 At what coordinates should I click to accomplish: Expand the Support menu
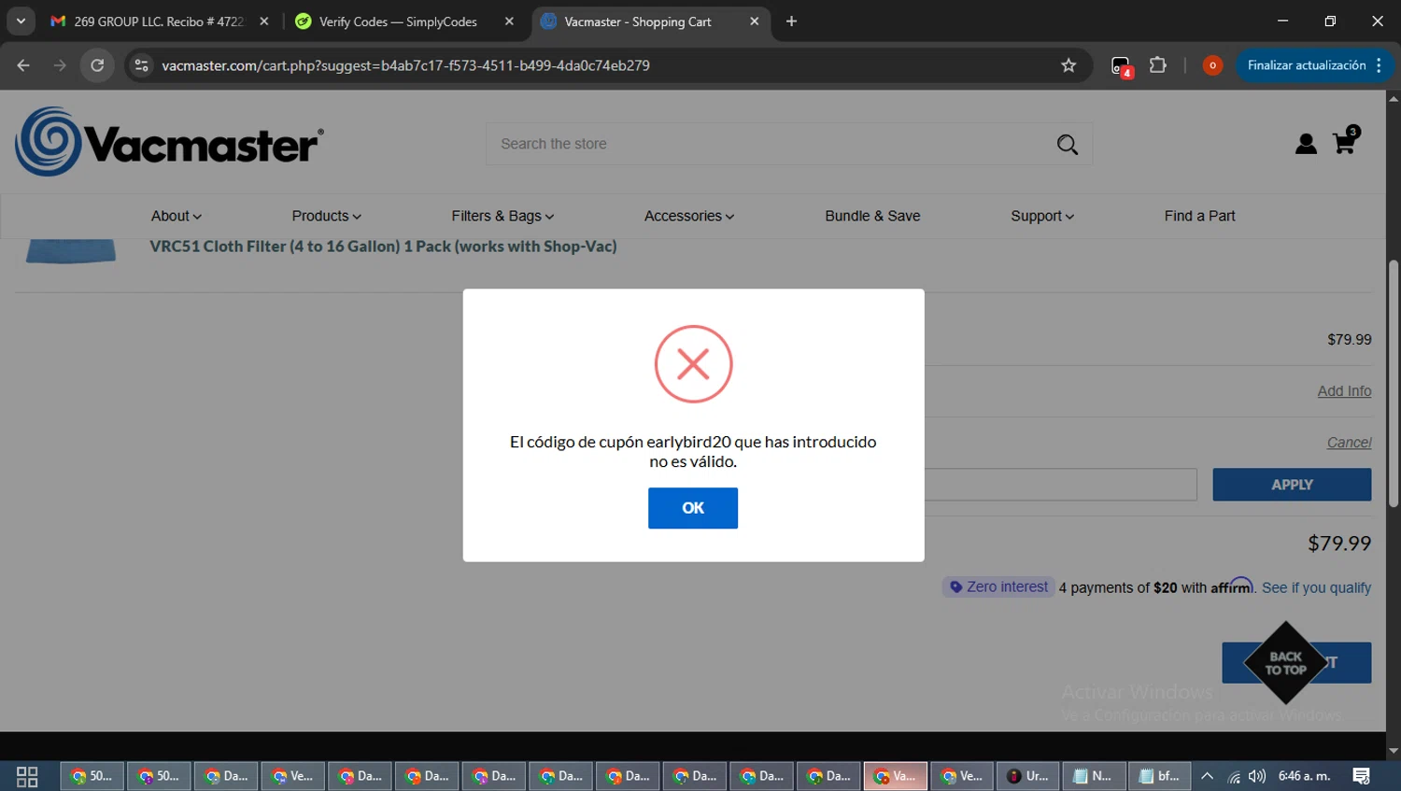point(1042,216)
